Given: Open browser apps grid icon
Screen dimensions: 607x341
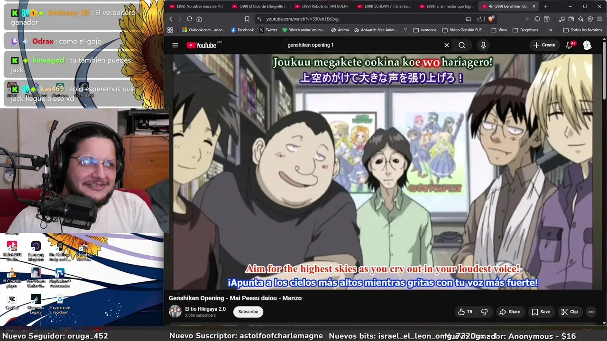Looking at the screenshot, I should point(170,30).
